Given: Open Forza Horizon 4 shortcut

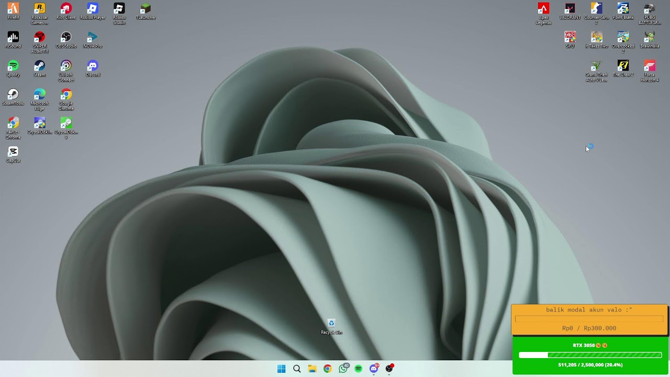Looking at the screenshot, I should point(650,71).
